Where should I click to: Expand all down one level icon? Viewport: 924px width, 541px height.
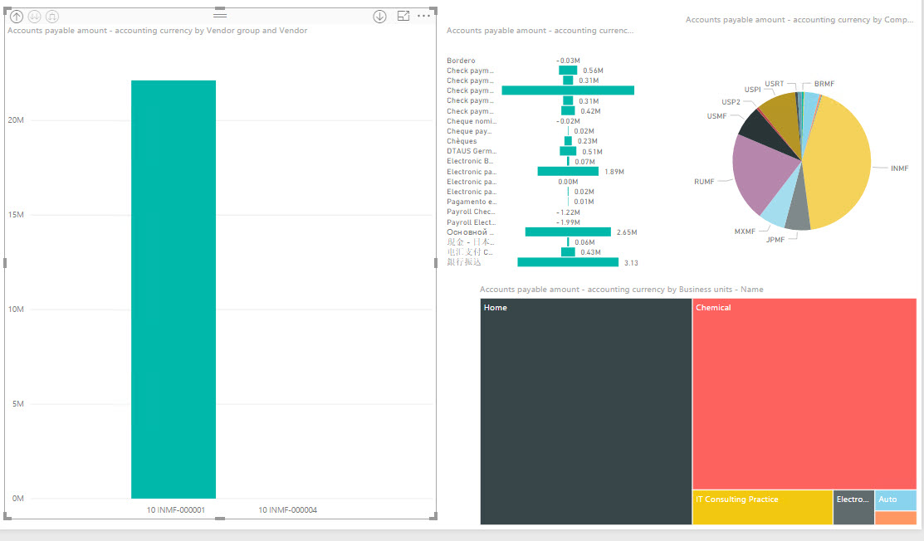tap(51, 16)
